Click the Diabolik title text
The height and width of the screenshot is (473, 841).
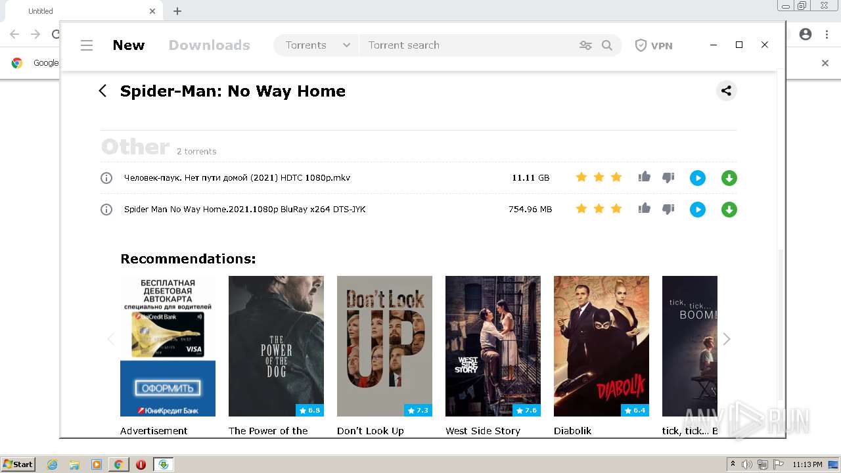[x=572, y=431]
